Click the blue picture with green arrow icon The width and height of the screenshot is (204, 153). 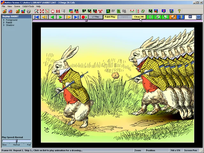[156, 11]
